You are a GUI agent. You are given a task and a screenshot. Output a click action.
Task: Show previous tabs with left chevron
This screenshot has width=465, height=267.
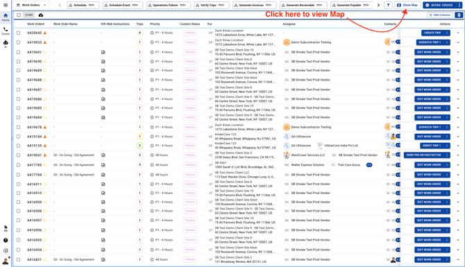coord(60,5)
